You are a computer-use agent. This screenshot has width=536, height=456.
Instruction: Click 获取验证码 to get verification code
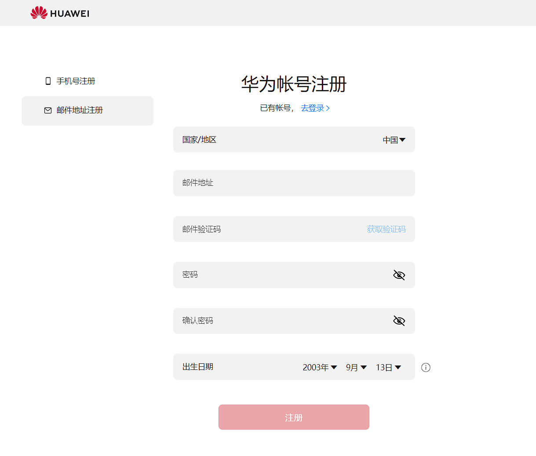pos(387,229)
